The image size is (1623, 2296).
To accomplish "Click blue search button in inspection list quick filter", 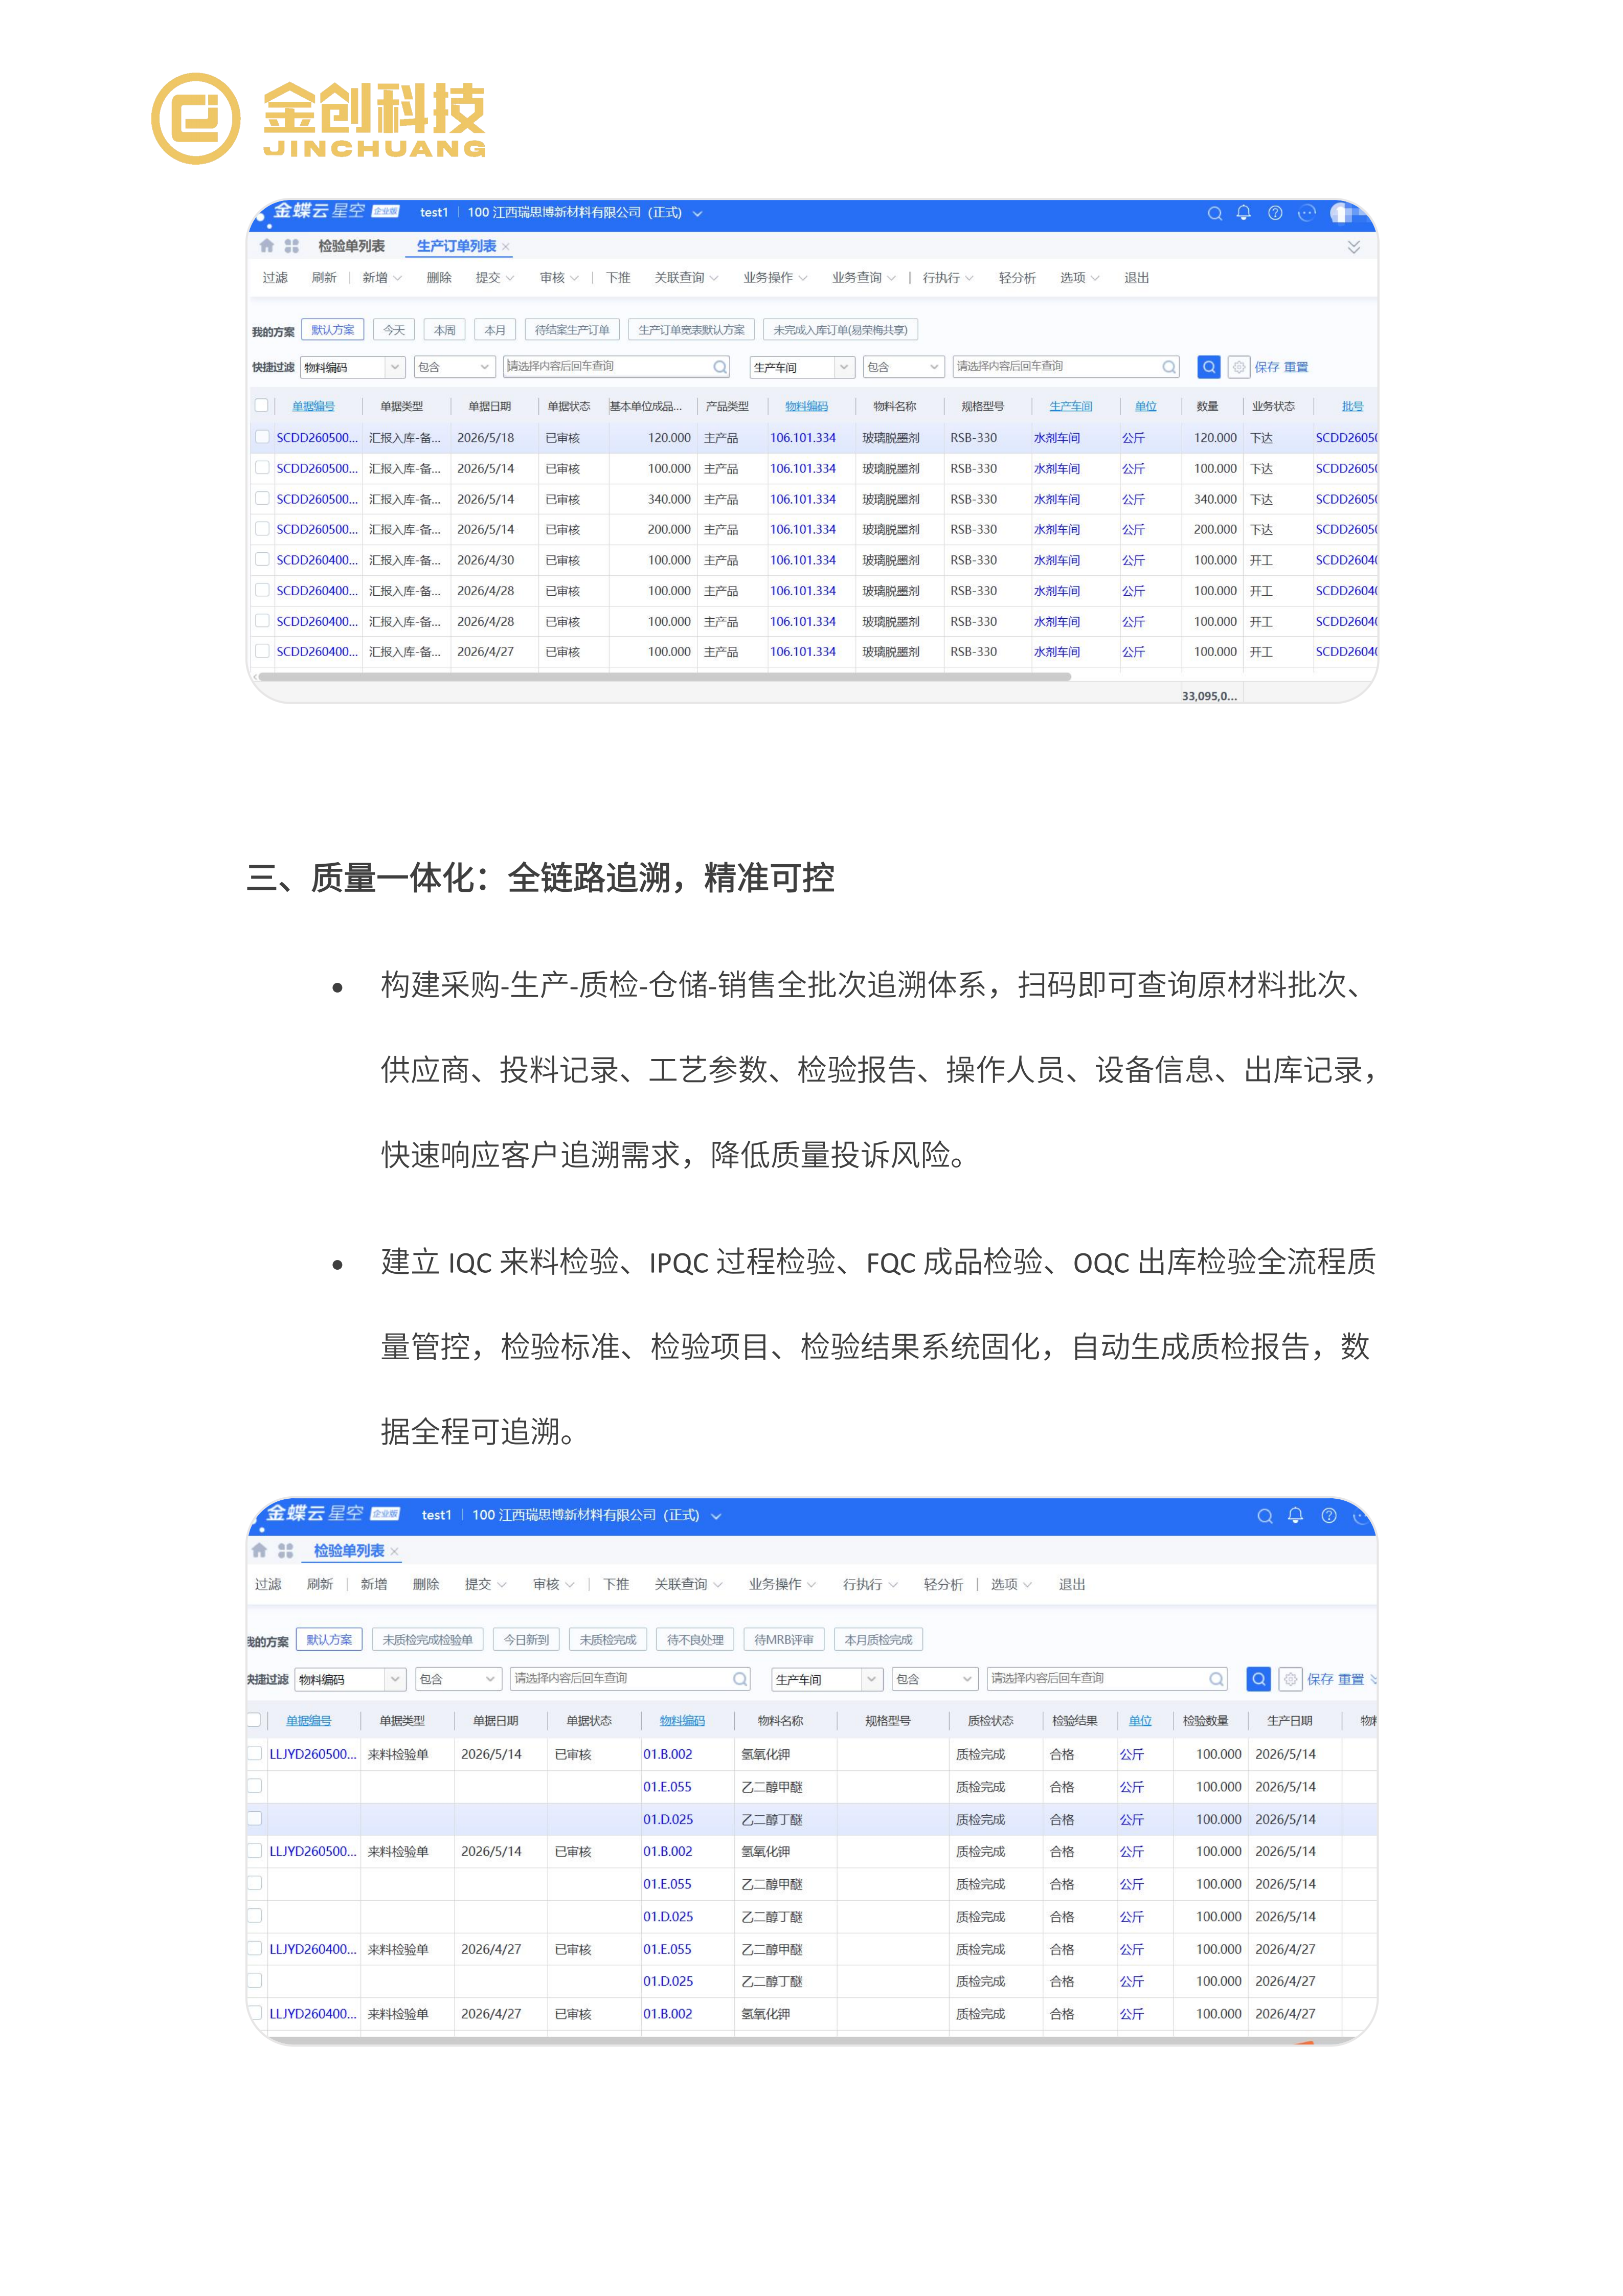I will 1258,1679.
